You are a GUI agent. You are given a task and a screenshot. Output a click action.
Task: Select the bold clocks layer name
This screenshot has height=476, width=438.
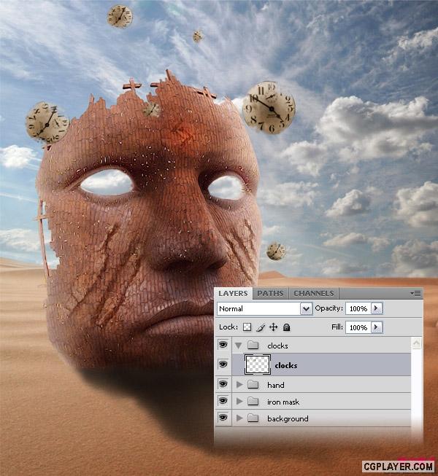(286, 365)
